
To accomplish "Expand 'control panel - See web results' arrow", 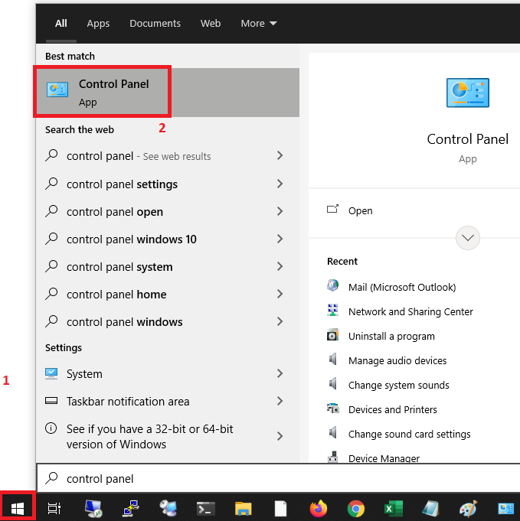I will [280, 155].
